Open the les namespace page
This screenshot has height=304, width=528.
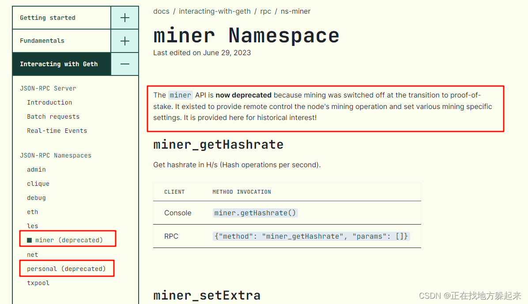click(32, 226)
